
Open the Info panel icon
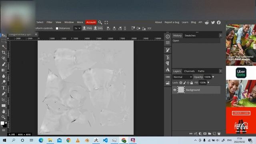pyautogui.click(x=168, y=36)
